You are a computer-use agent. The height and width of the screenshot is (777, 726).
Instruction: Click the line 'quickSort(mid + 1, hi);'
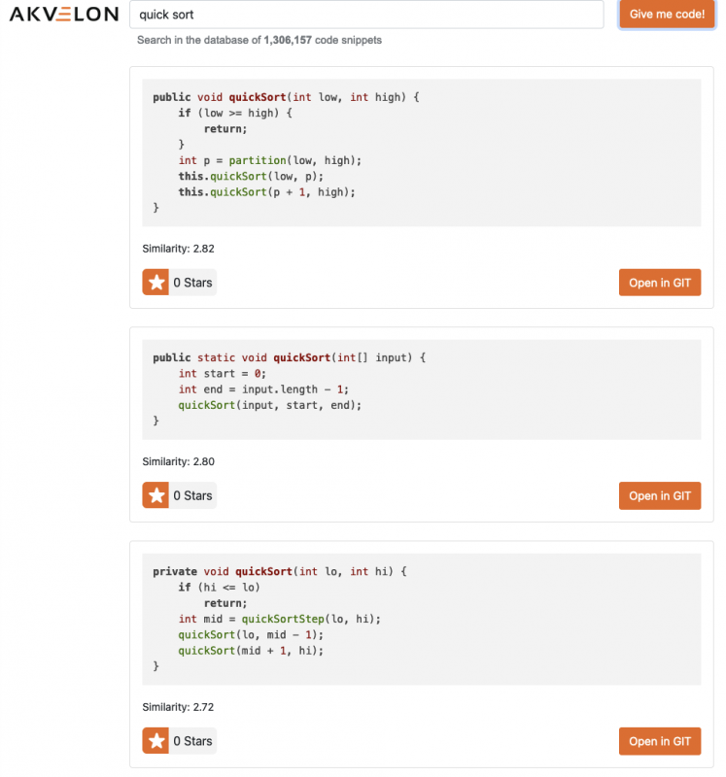coord(251,651)
